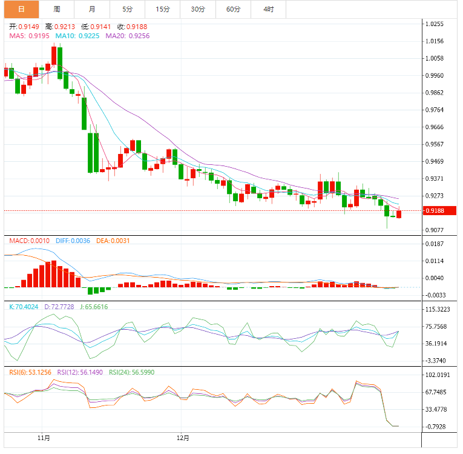
Task: Click the 11月 date axis marker
Action: [x=44, y=438]
